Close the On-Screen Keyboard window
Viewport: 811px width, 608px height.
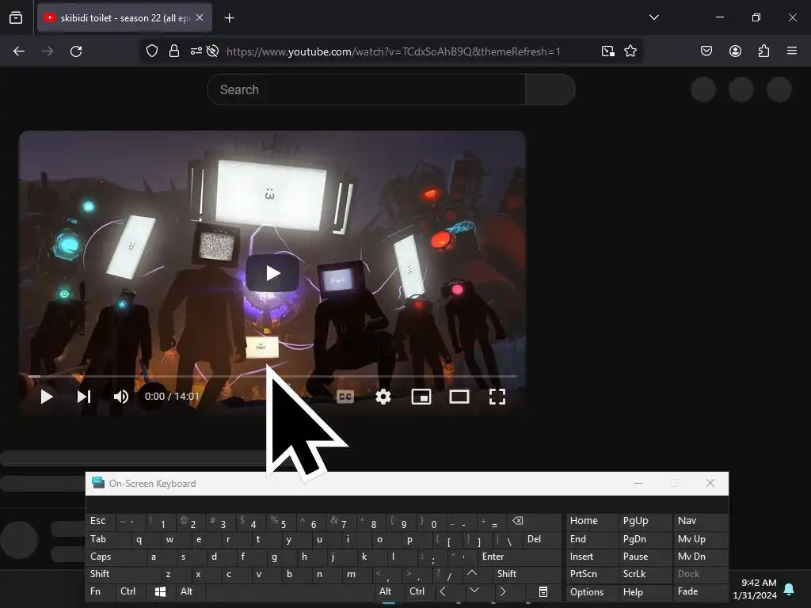click(710, 483)
